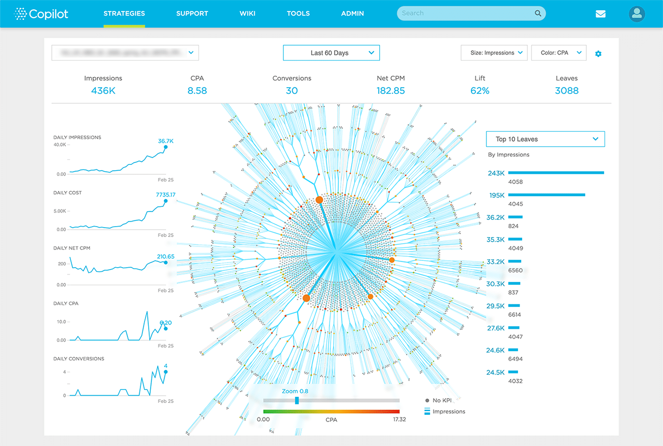Click the CPA value 8.58

[x=197, y=91]
